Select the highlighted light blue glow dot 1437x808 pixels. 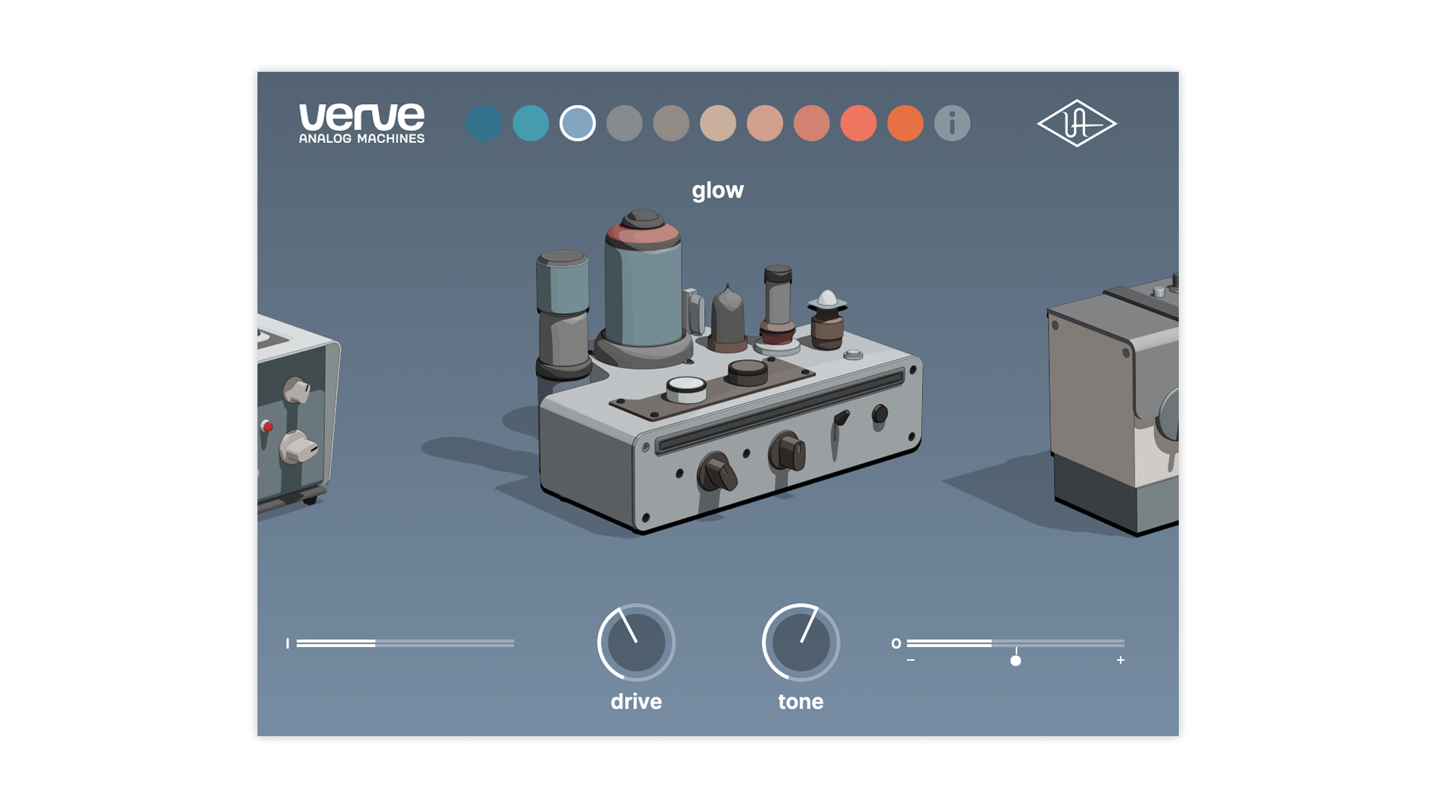(x=578, y=123)
